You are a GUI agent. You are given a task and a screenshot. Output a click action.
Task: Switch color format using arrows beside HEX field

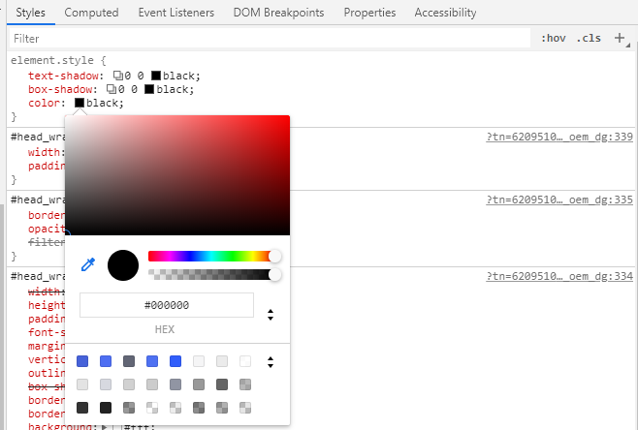click(x=271, y=315)
